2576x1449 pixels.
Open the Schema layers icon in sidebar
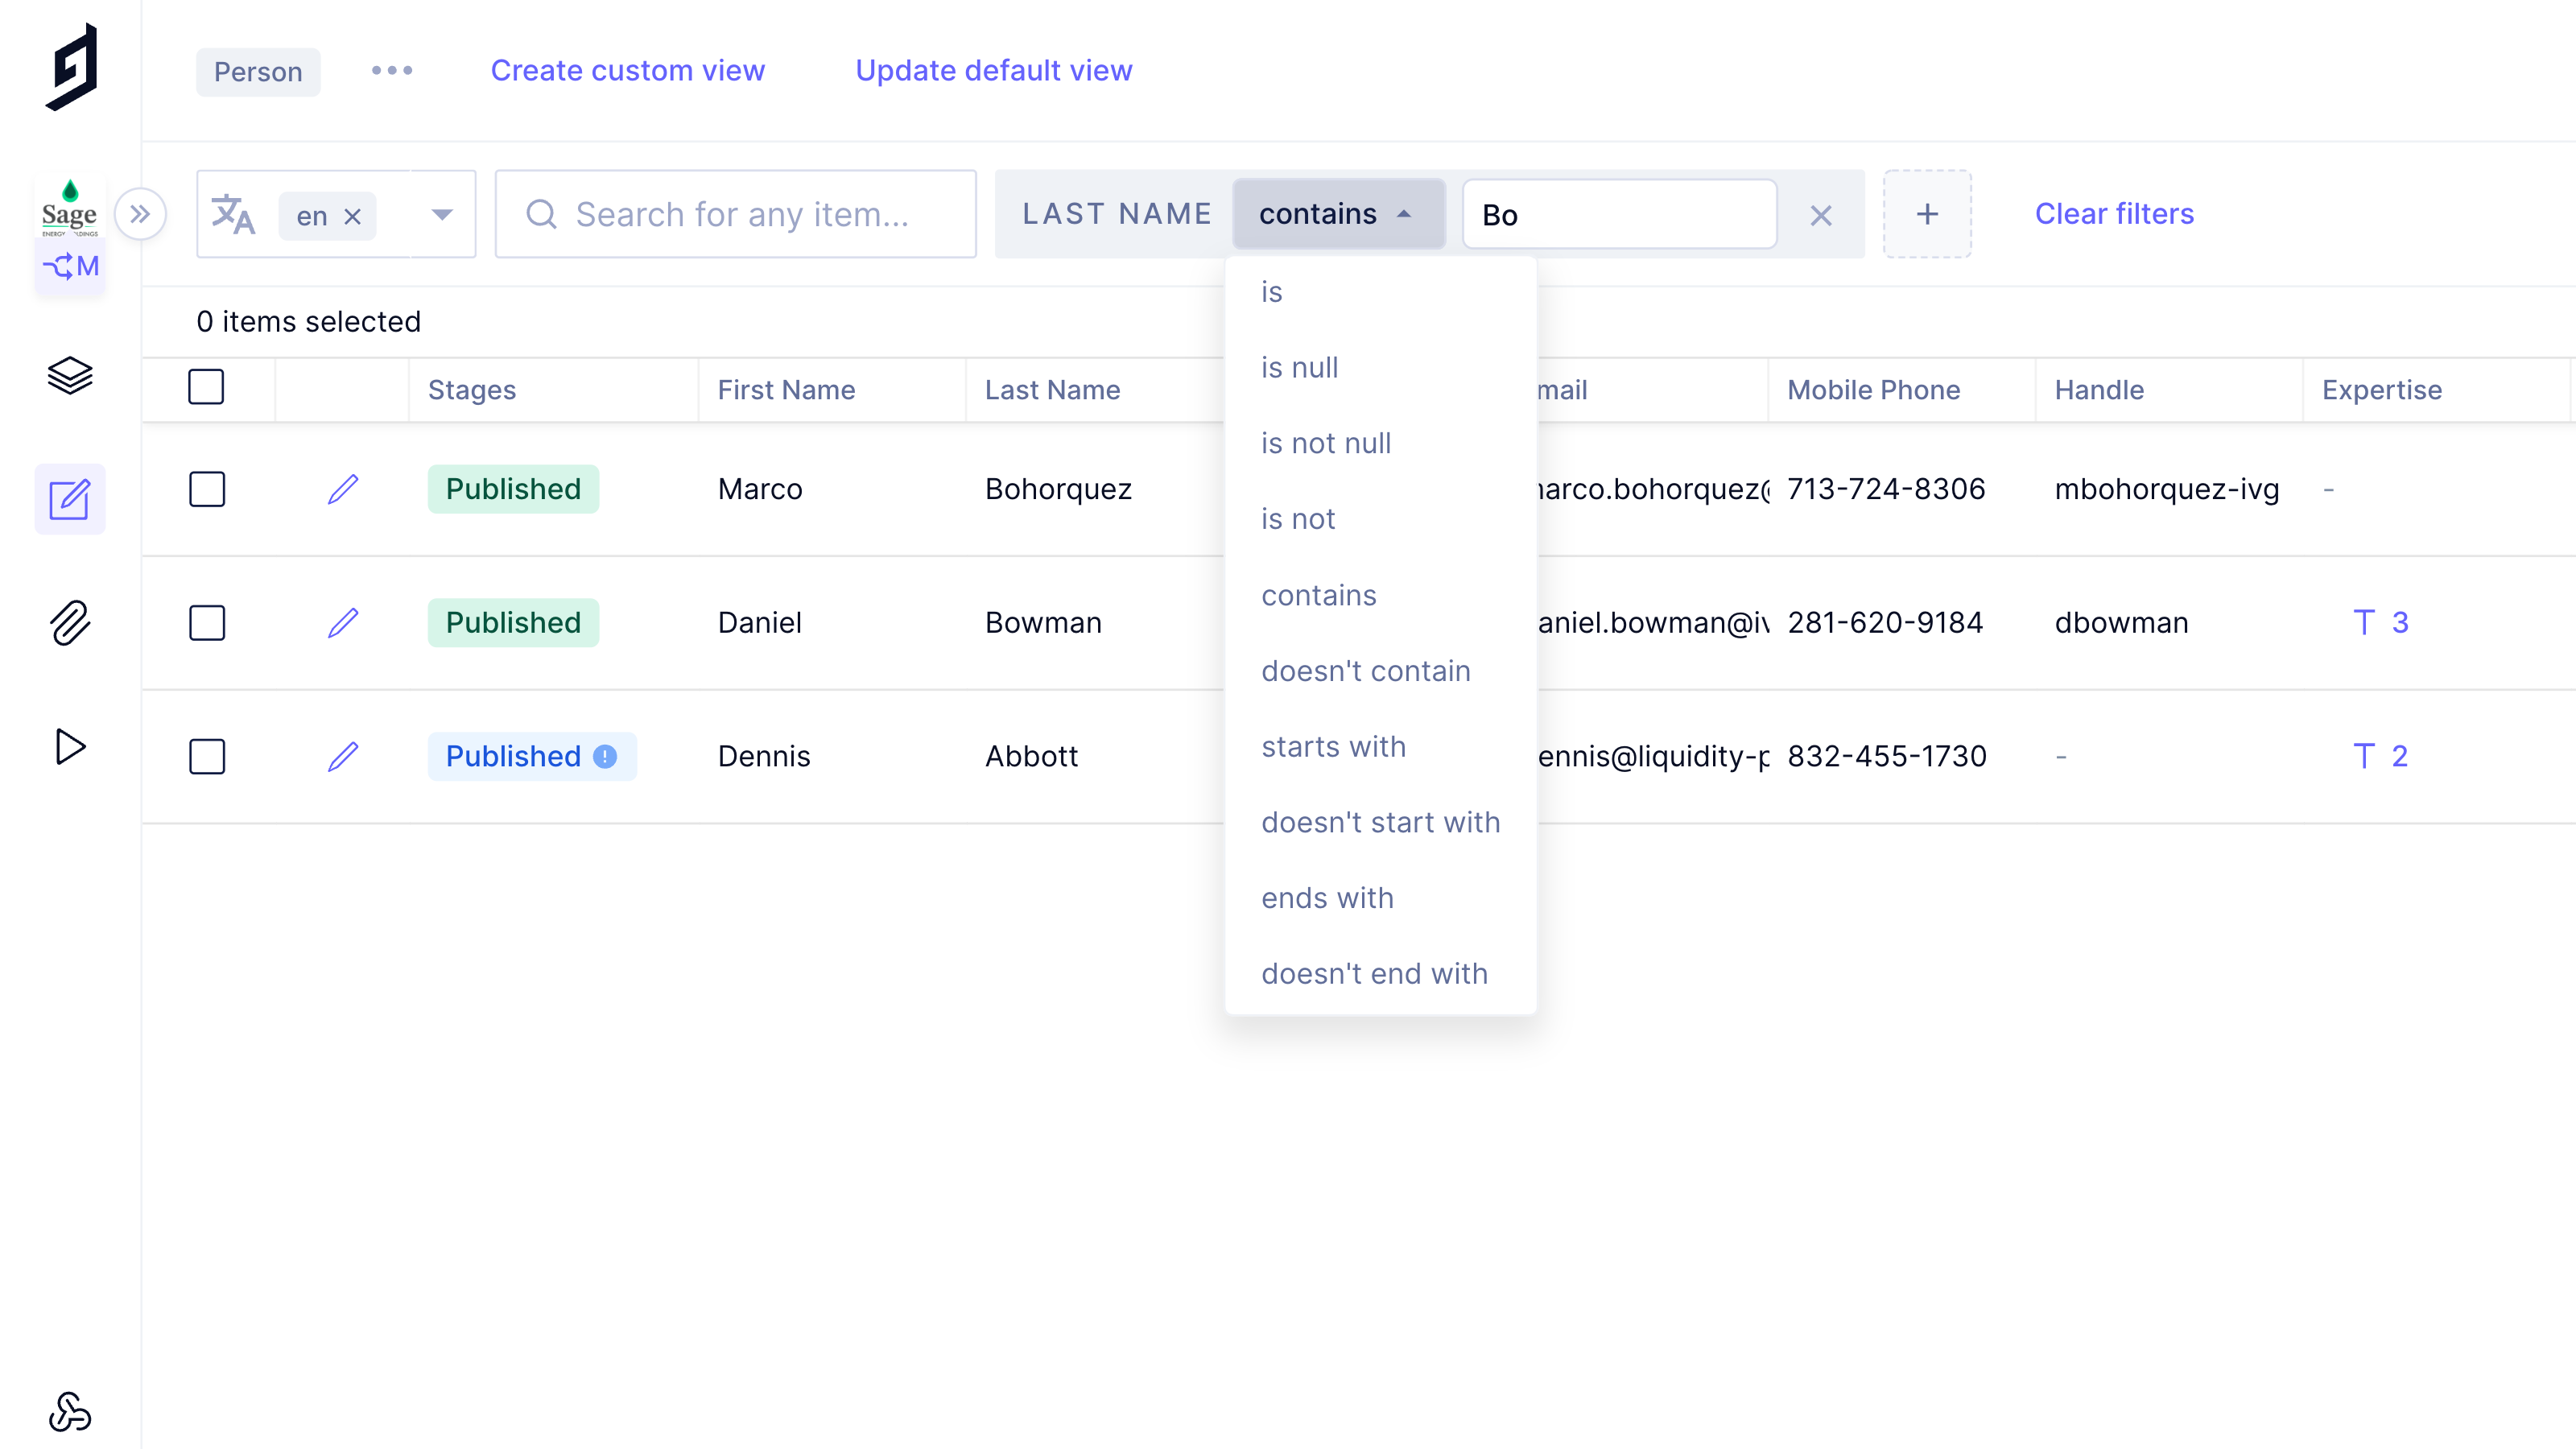(70, 375)
